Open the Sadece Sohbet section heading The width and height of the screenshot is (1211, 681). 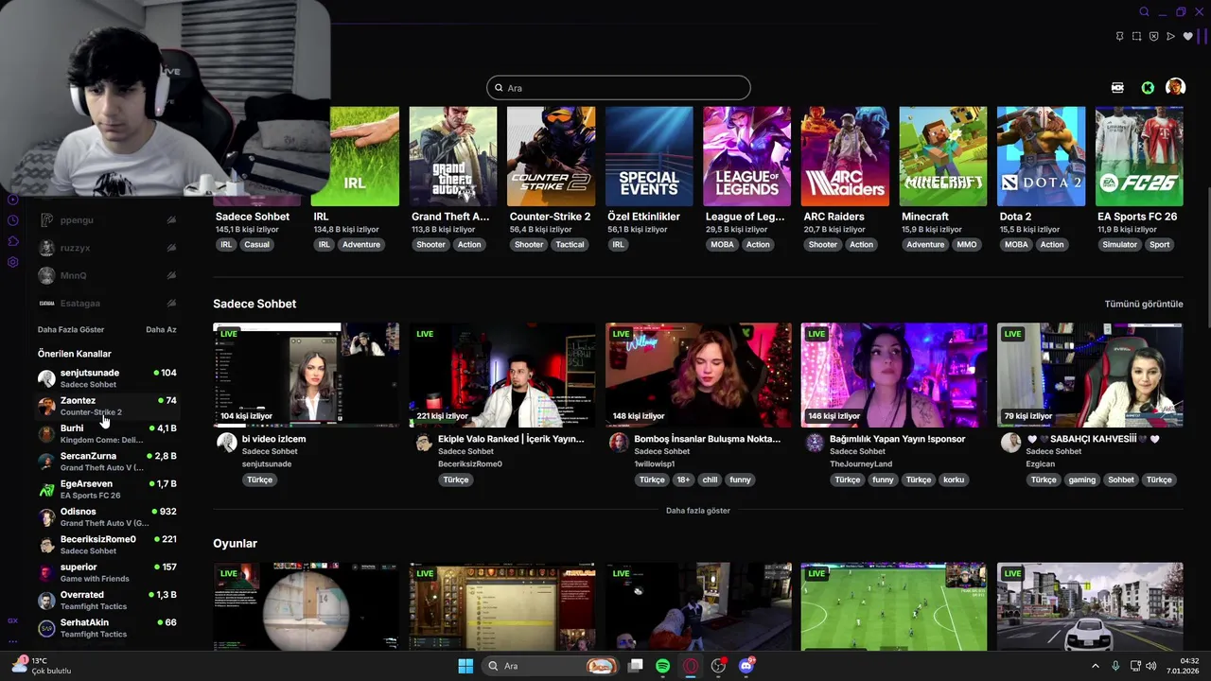pyautogui.click(x=254, y=304)
